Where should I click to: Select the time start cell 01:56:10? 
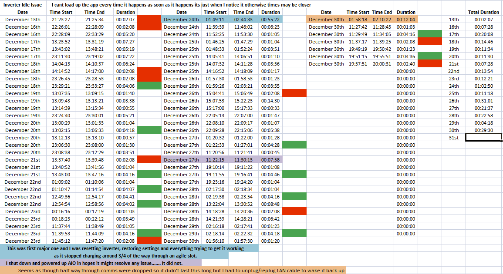[215, 241]
